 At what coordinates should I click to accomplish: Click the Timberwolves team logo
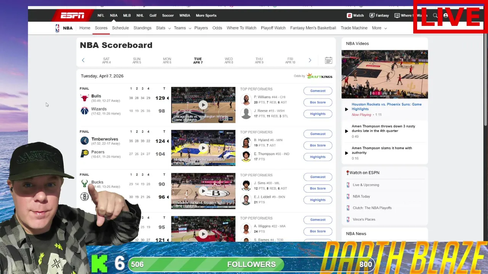click(84, 141)
